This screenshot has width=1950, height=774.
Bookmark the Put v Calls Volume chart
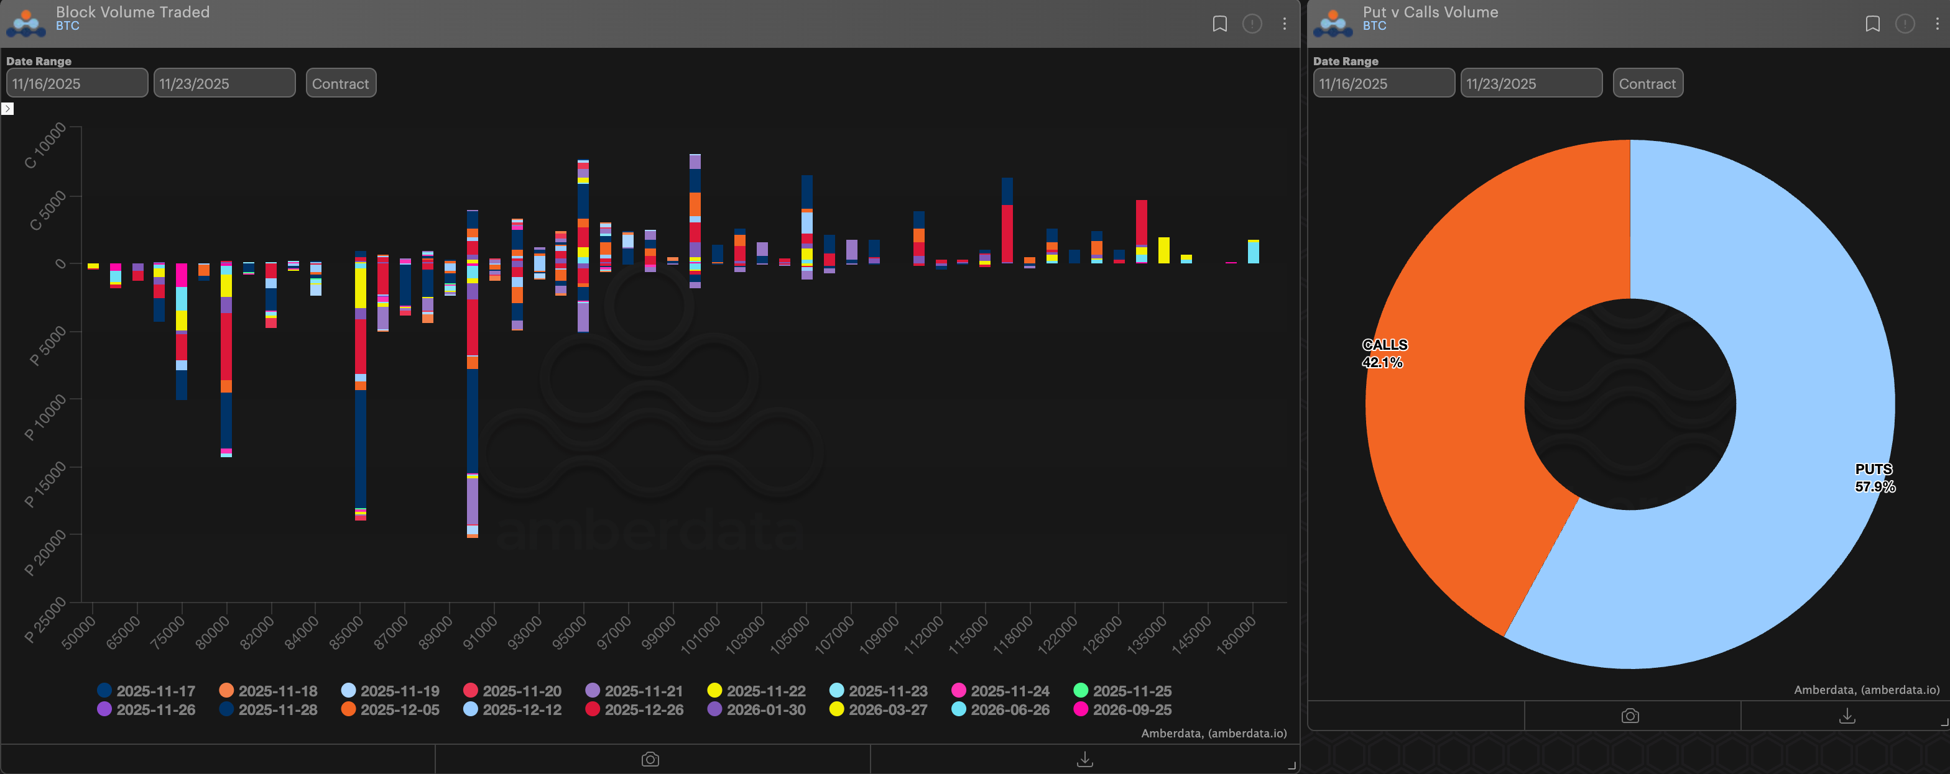1872,24
